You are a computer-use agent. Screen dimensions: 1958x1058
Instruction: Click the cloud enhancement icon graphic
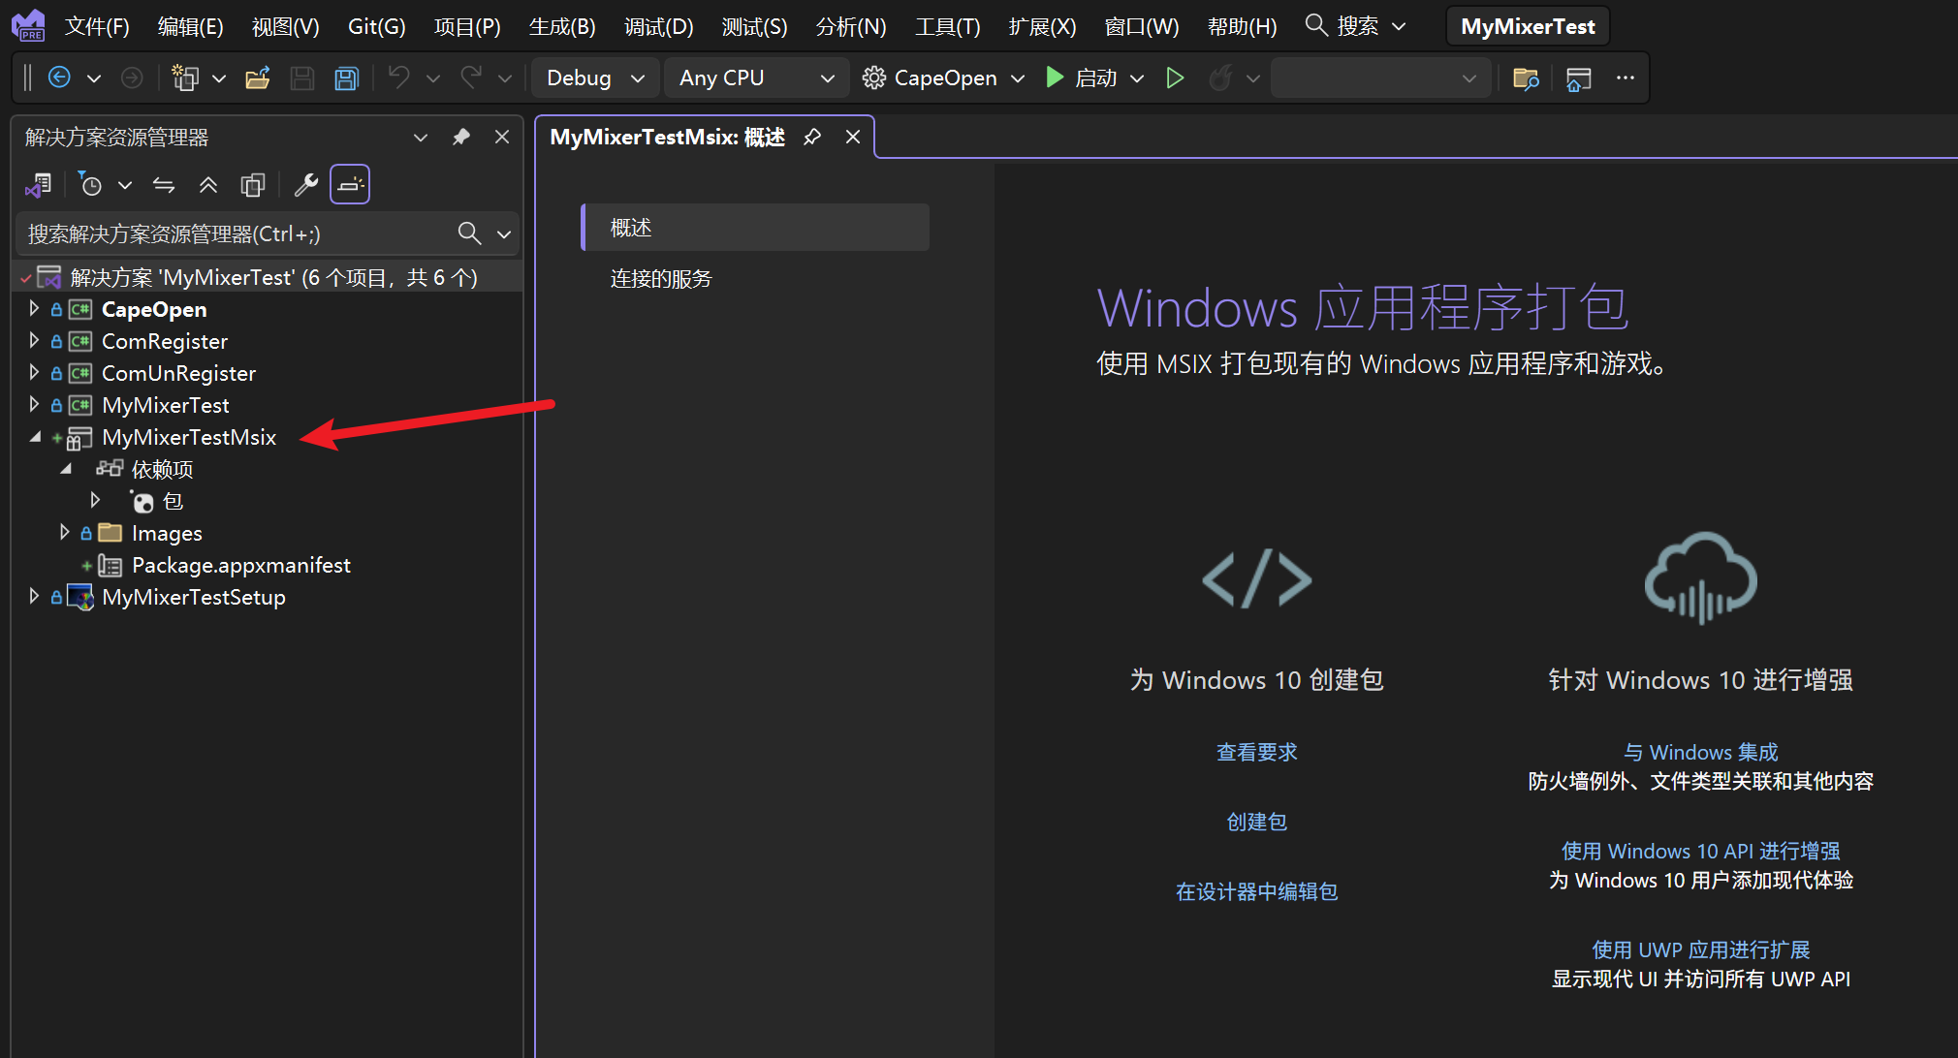(x=1701, y=577)
